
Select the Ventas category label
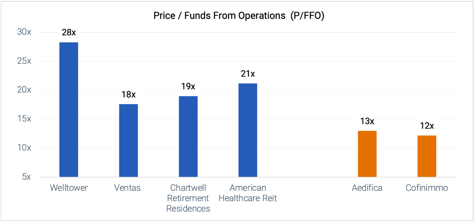(128, 188)
